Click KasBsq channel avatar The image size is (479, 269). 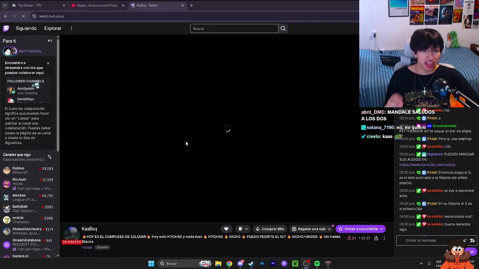72,233
